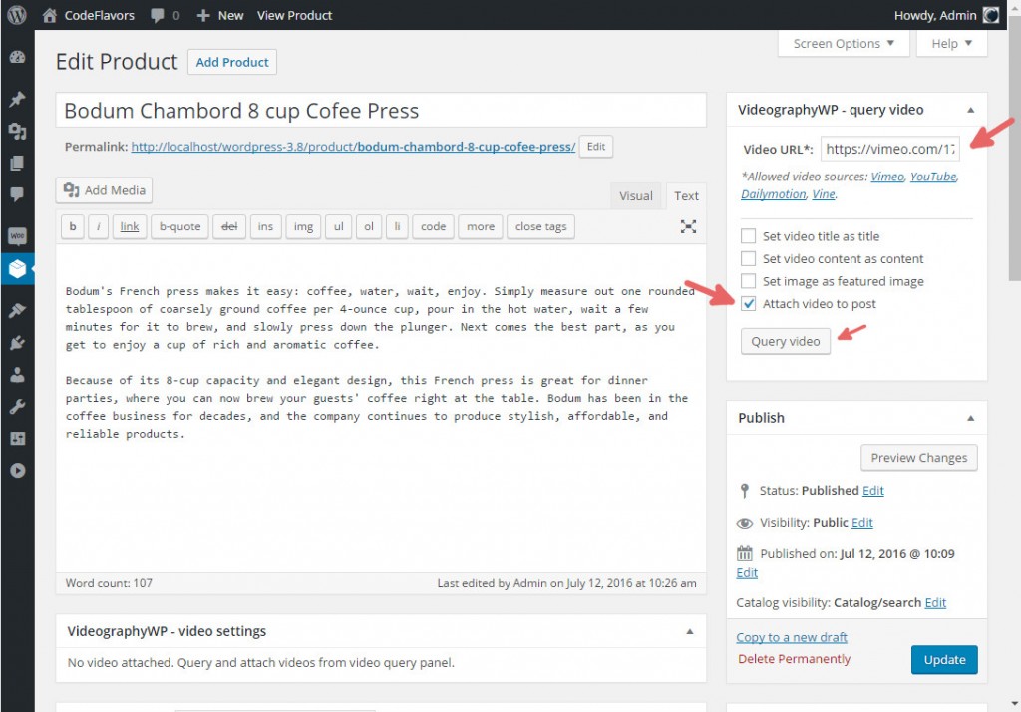This screenshot has width=1021, height=712.
Task: Collapse the VideographyWP query video panel
Action: (970, 110)
